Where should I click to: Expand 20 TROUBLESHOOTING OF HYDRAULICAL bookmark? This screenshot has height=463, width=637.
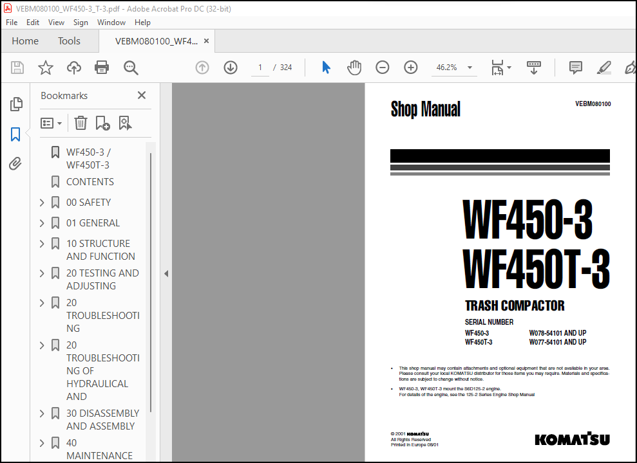(42, 345)
